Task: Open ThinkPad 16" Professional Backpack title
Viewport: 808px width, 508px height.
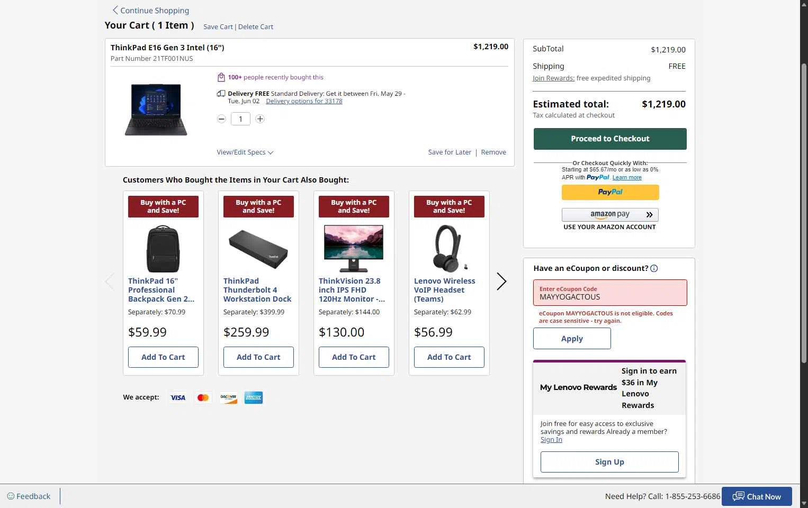Action: [161, 290]
